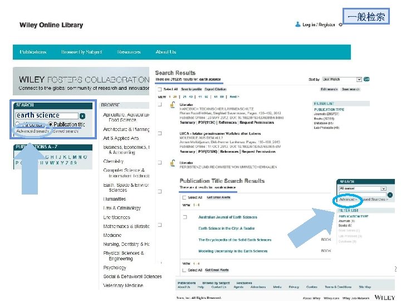
Task: Check the box for the Handbuch Technischer Lawinenschutz result
Action: click(x=160, y=104)
